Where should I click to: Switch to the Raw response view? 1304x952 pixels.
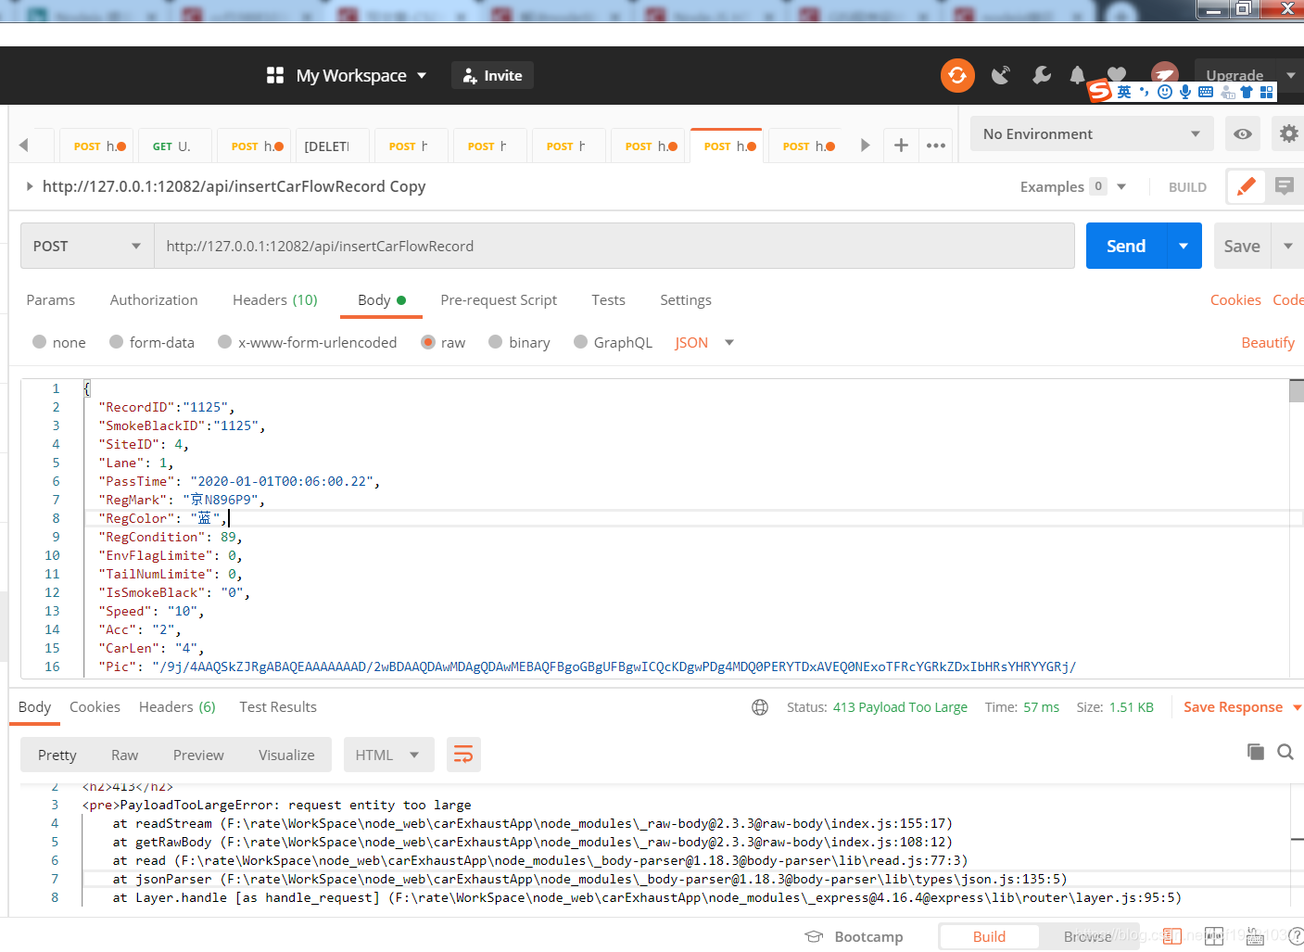(x=124, y=754)
